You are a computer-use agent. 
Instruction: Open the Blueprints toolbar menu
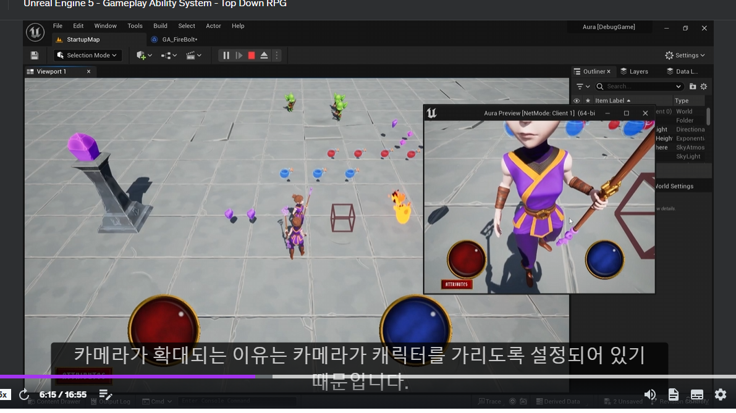[x=166, y=56]
